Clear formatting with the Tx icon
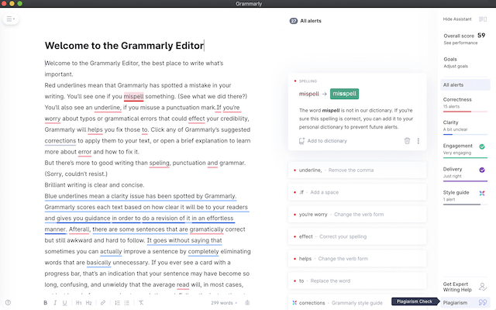The width and height of the screenshot is (496, 310). pos(141,302)
